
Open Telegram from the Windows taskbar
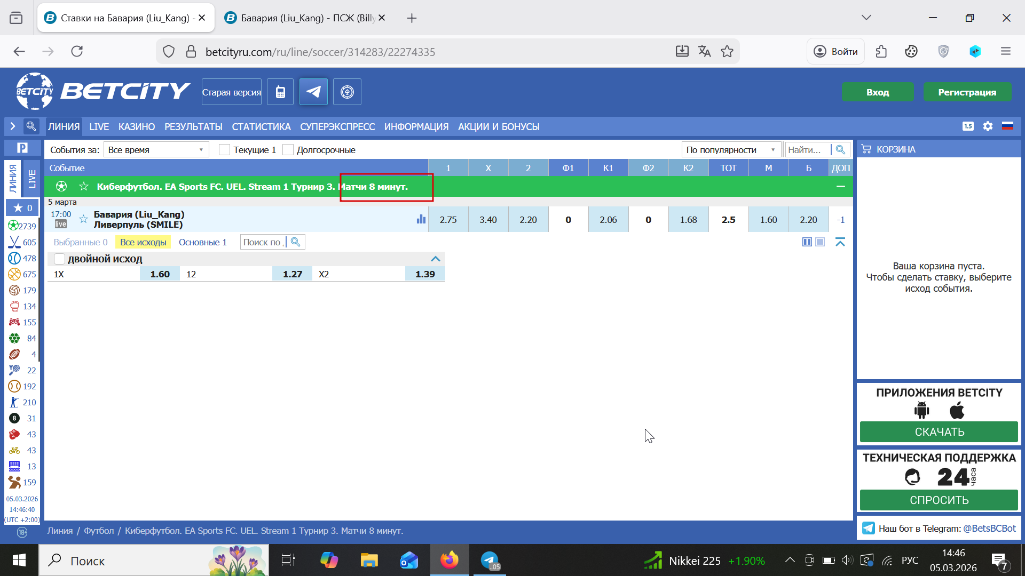(490, 560)
